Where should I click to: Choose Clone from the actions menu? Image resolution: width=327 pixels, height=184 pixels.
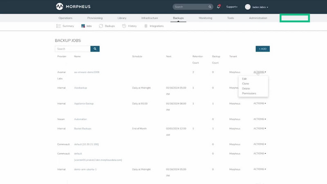[x=246, y=84]
